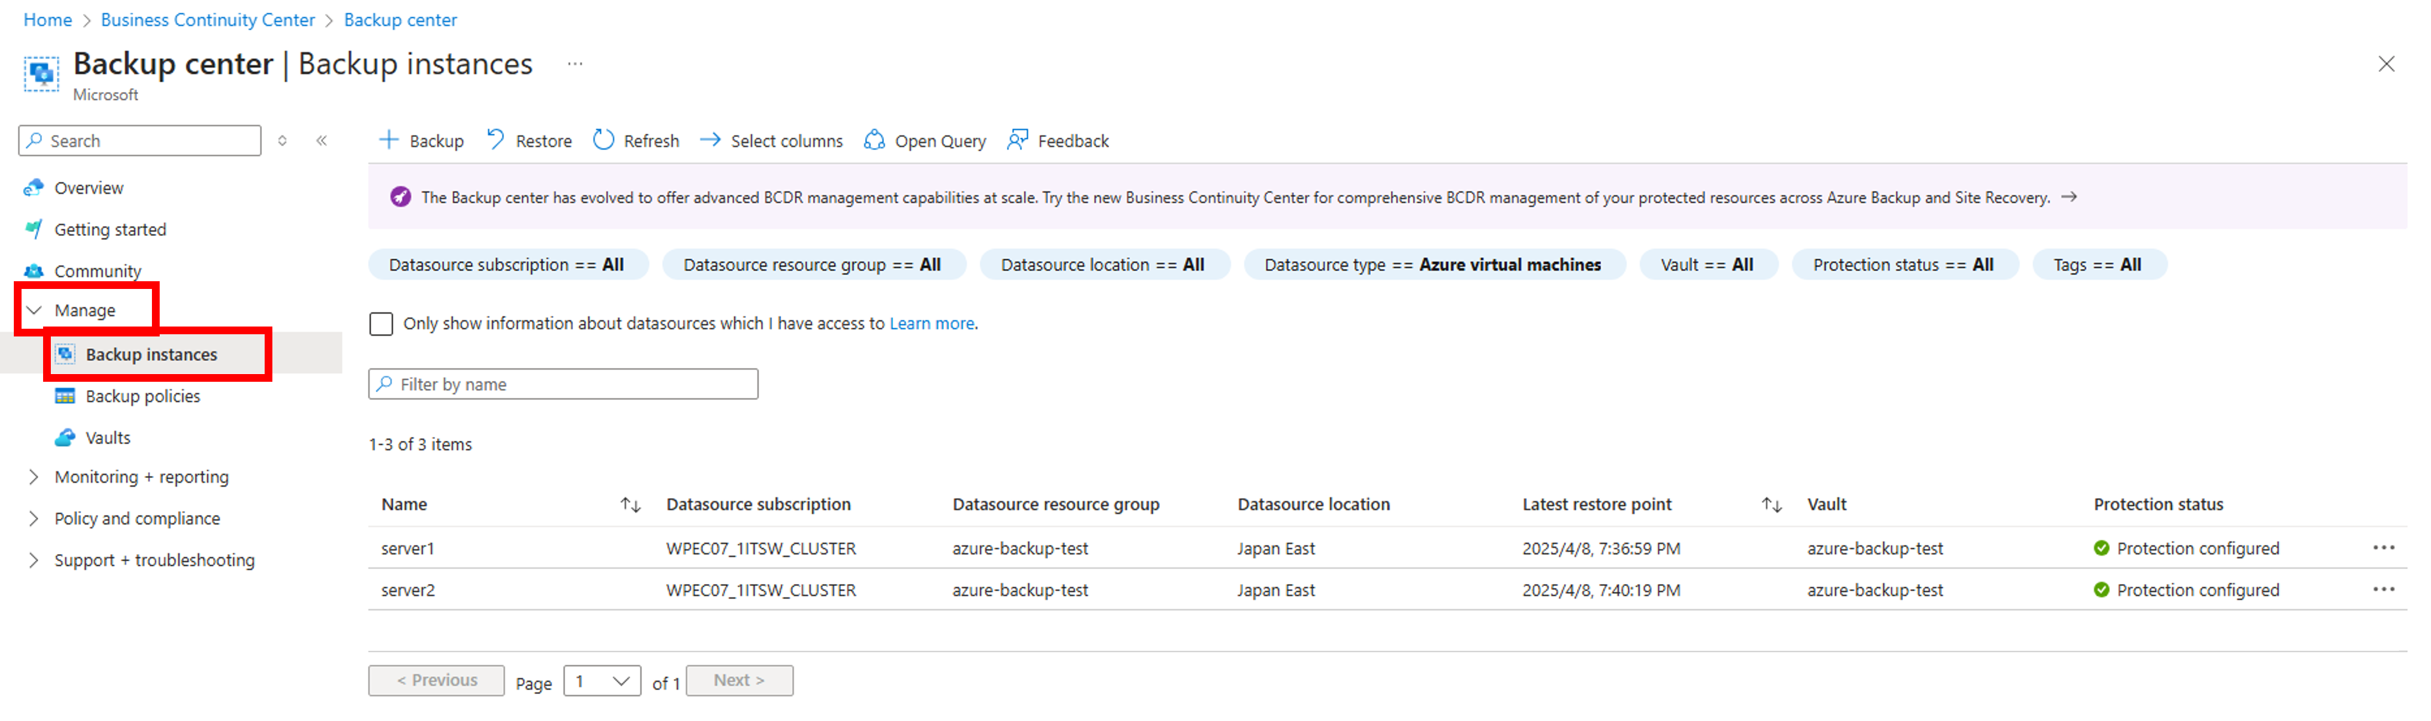Open more options beside Backup instances title

[576, 63]
